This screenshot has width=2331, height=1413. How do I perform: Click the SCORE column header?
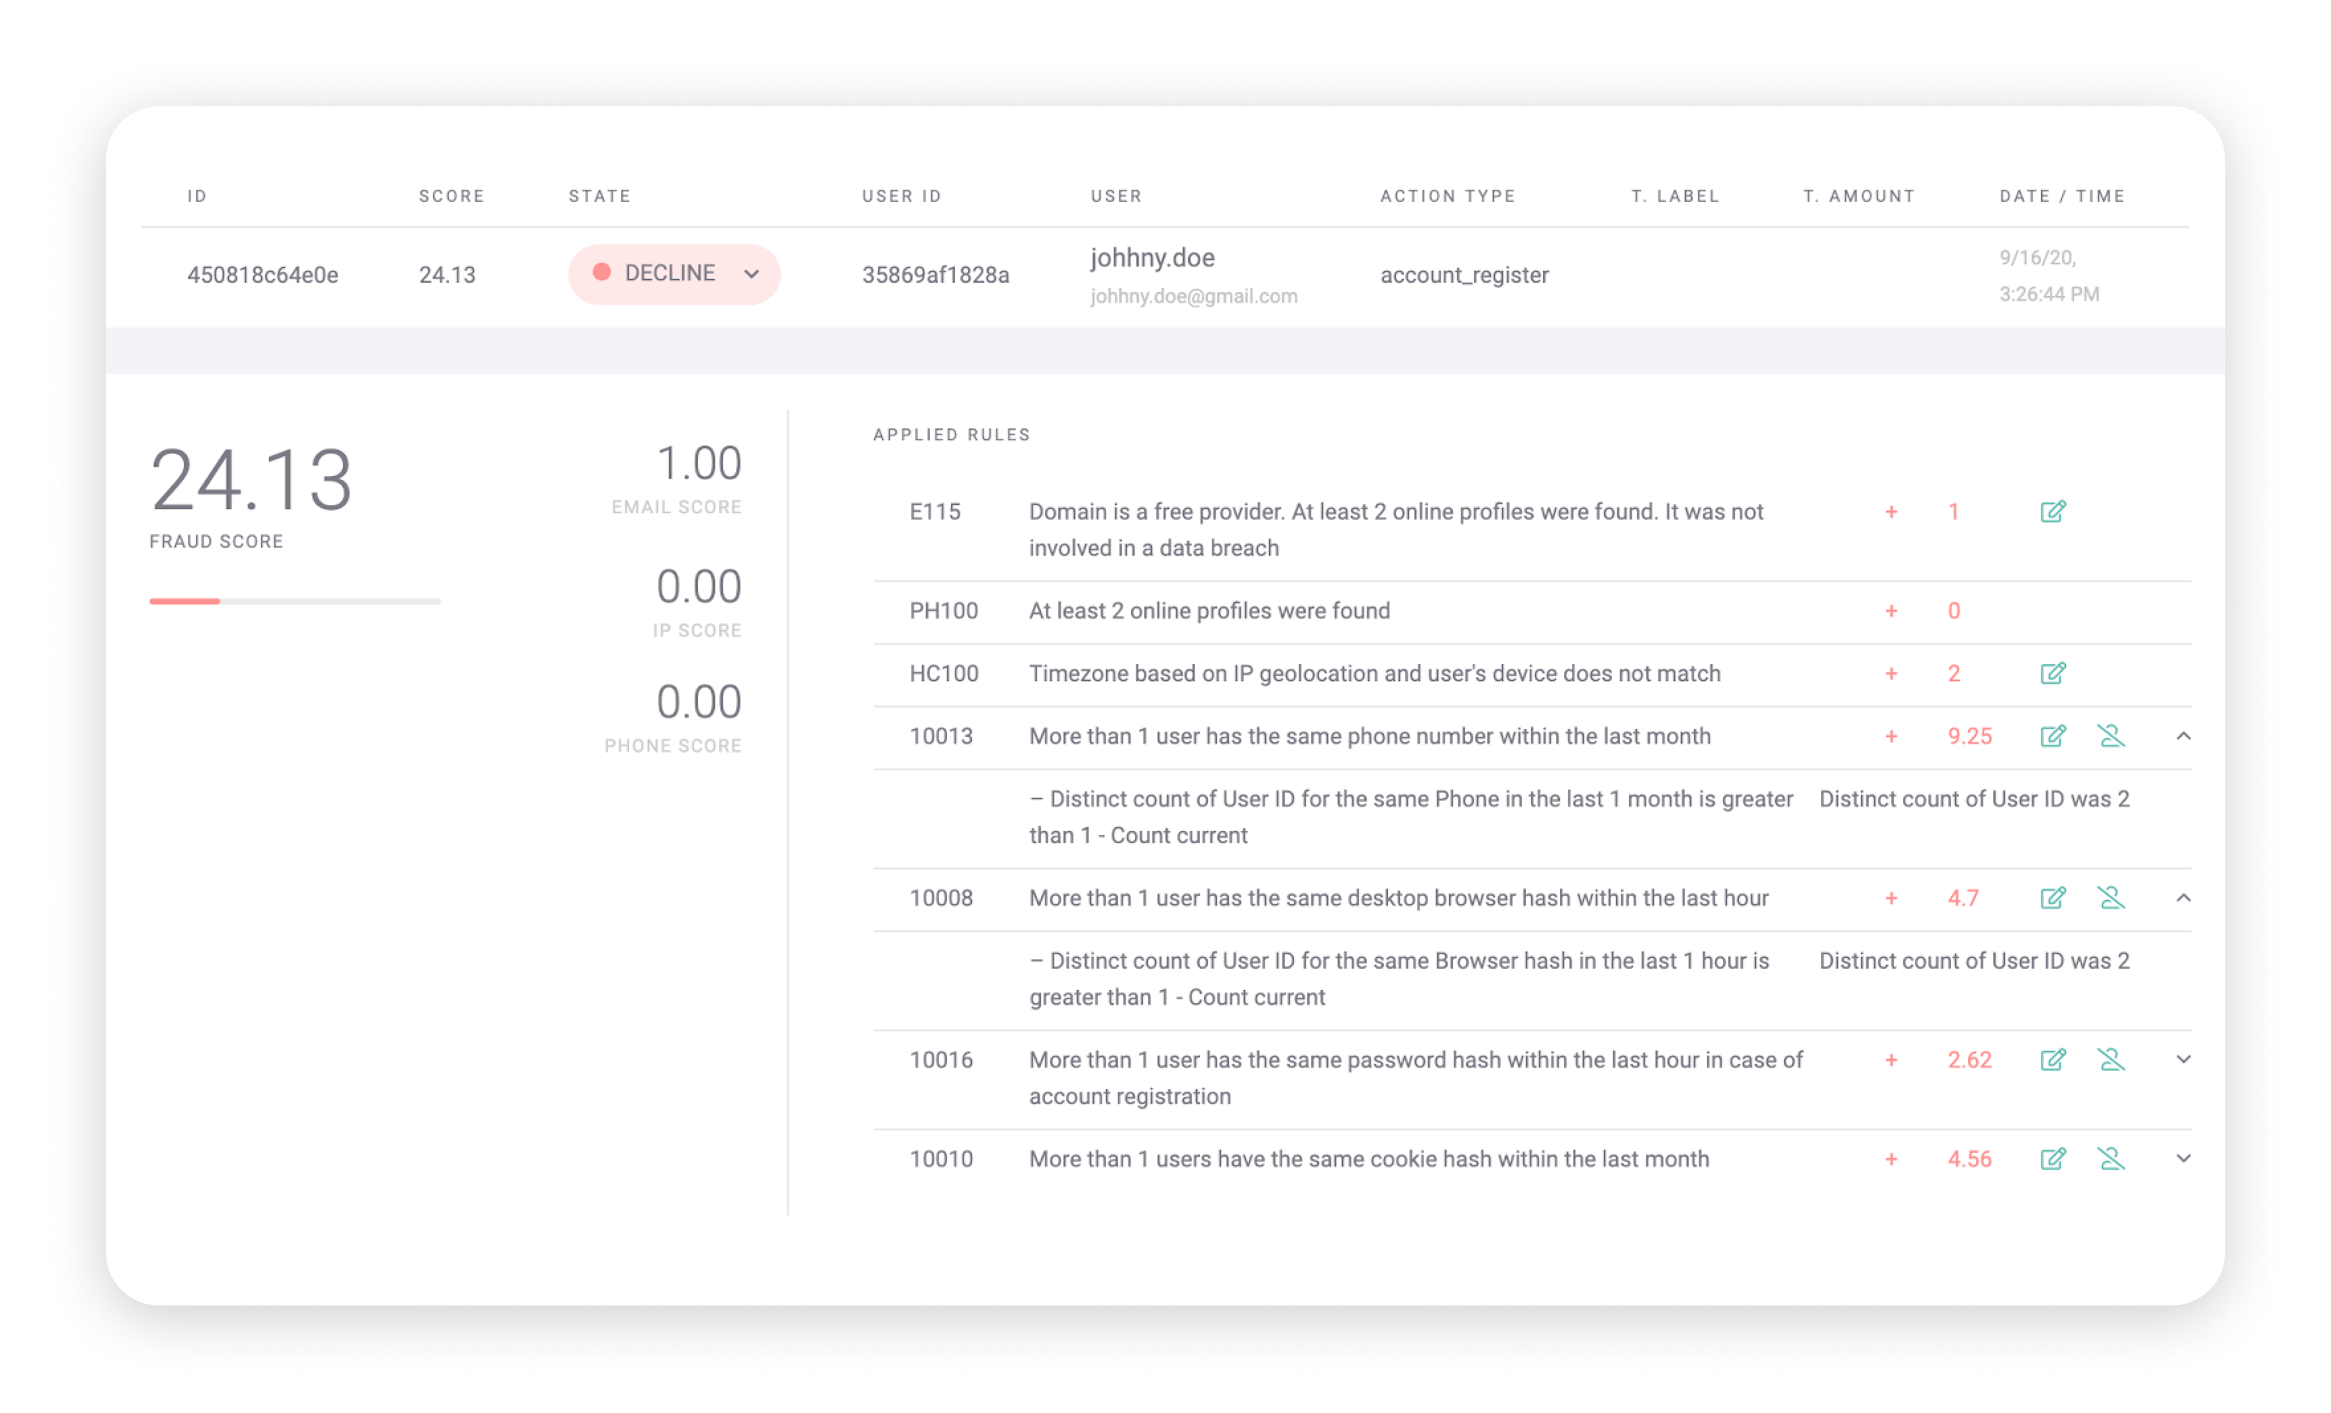(451, 196)
